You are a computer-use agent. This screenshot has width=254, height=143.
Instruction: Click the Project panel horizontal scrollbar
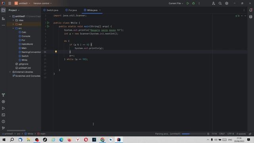click(x=16, y=131)
